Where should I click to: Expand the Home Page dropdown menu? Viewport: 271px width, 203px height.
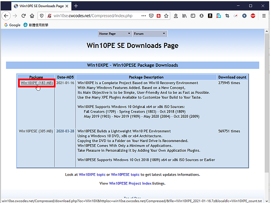115,34
